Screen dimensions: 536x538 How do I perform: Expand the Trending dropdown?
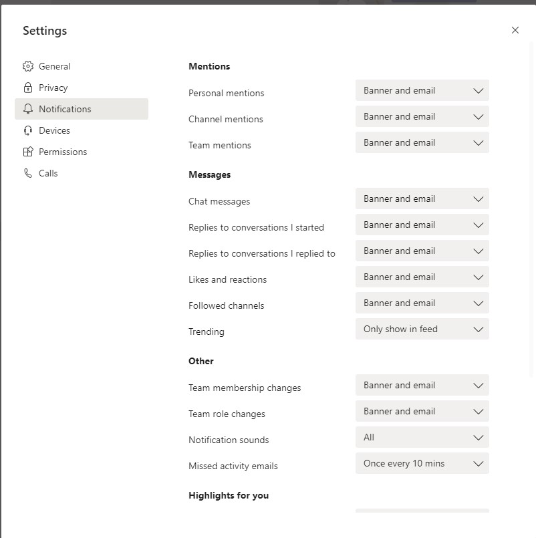(422, 329)
